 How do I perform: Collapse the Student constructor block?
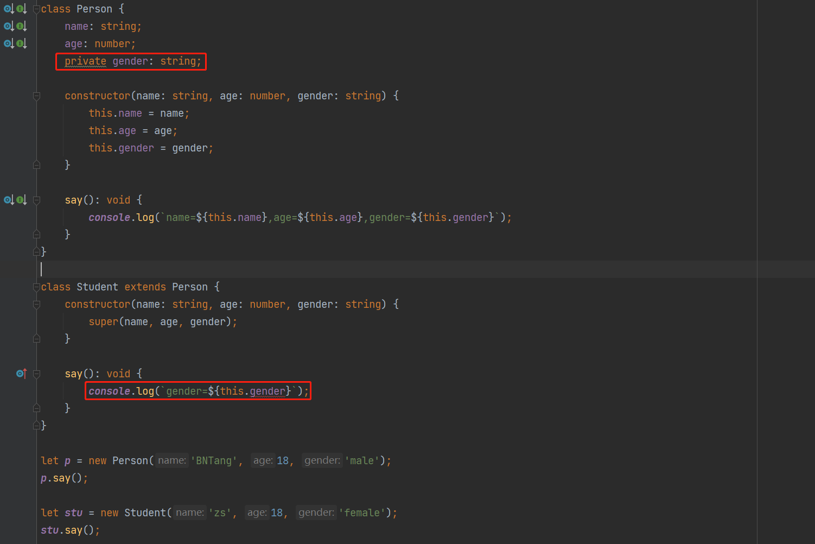tap(36, 305)
